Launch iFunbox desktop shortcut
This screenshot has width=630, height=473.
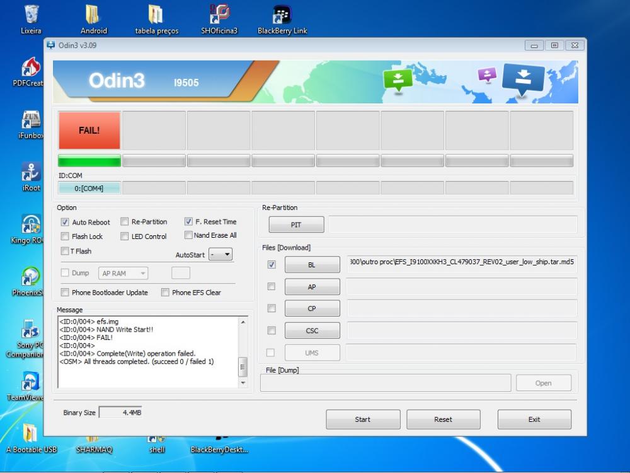[31, 124]
